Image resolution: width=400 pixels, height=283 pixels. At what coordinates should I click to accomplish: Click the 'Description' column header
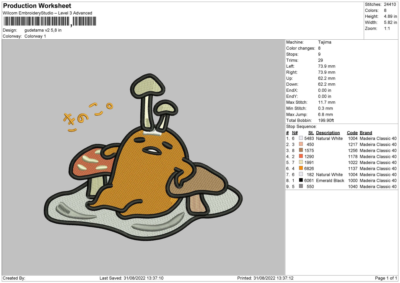click(328, 133)
